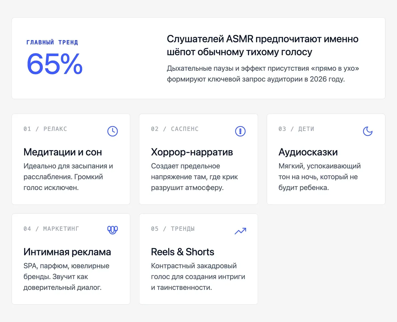Open the Интимная реклама heading
Screen dimensions: 397x322
(67, 252)
